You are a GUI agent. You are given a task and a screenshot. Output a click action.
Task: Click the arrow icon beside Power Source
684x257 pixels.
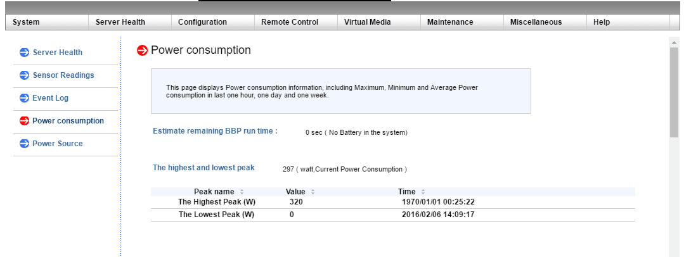[24, 144]
